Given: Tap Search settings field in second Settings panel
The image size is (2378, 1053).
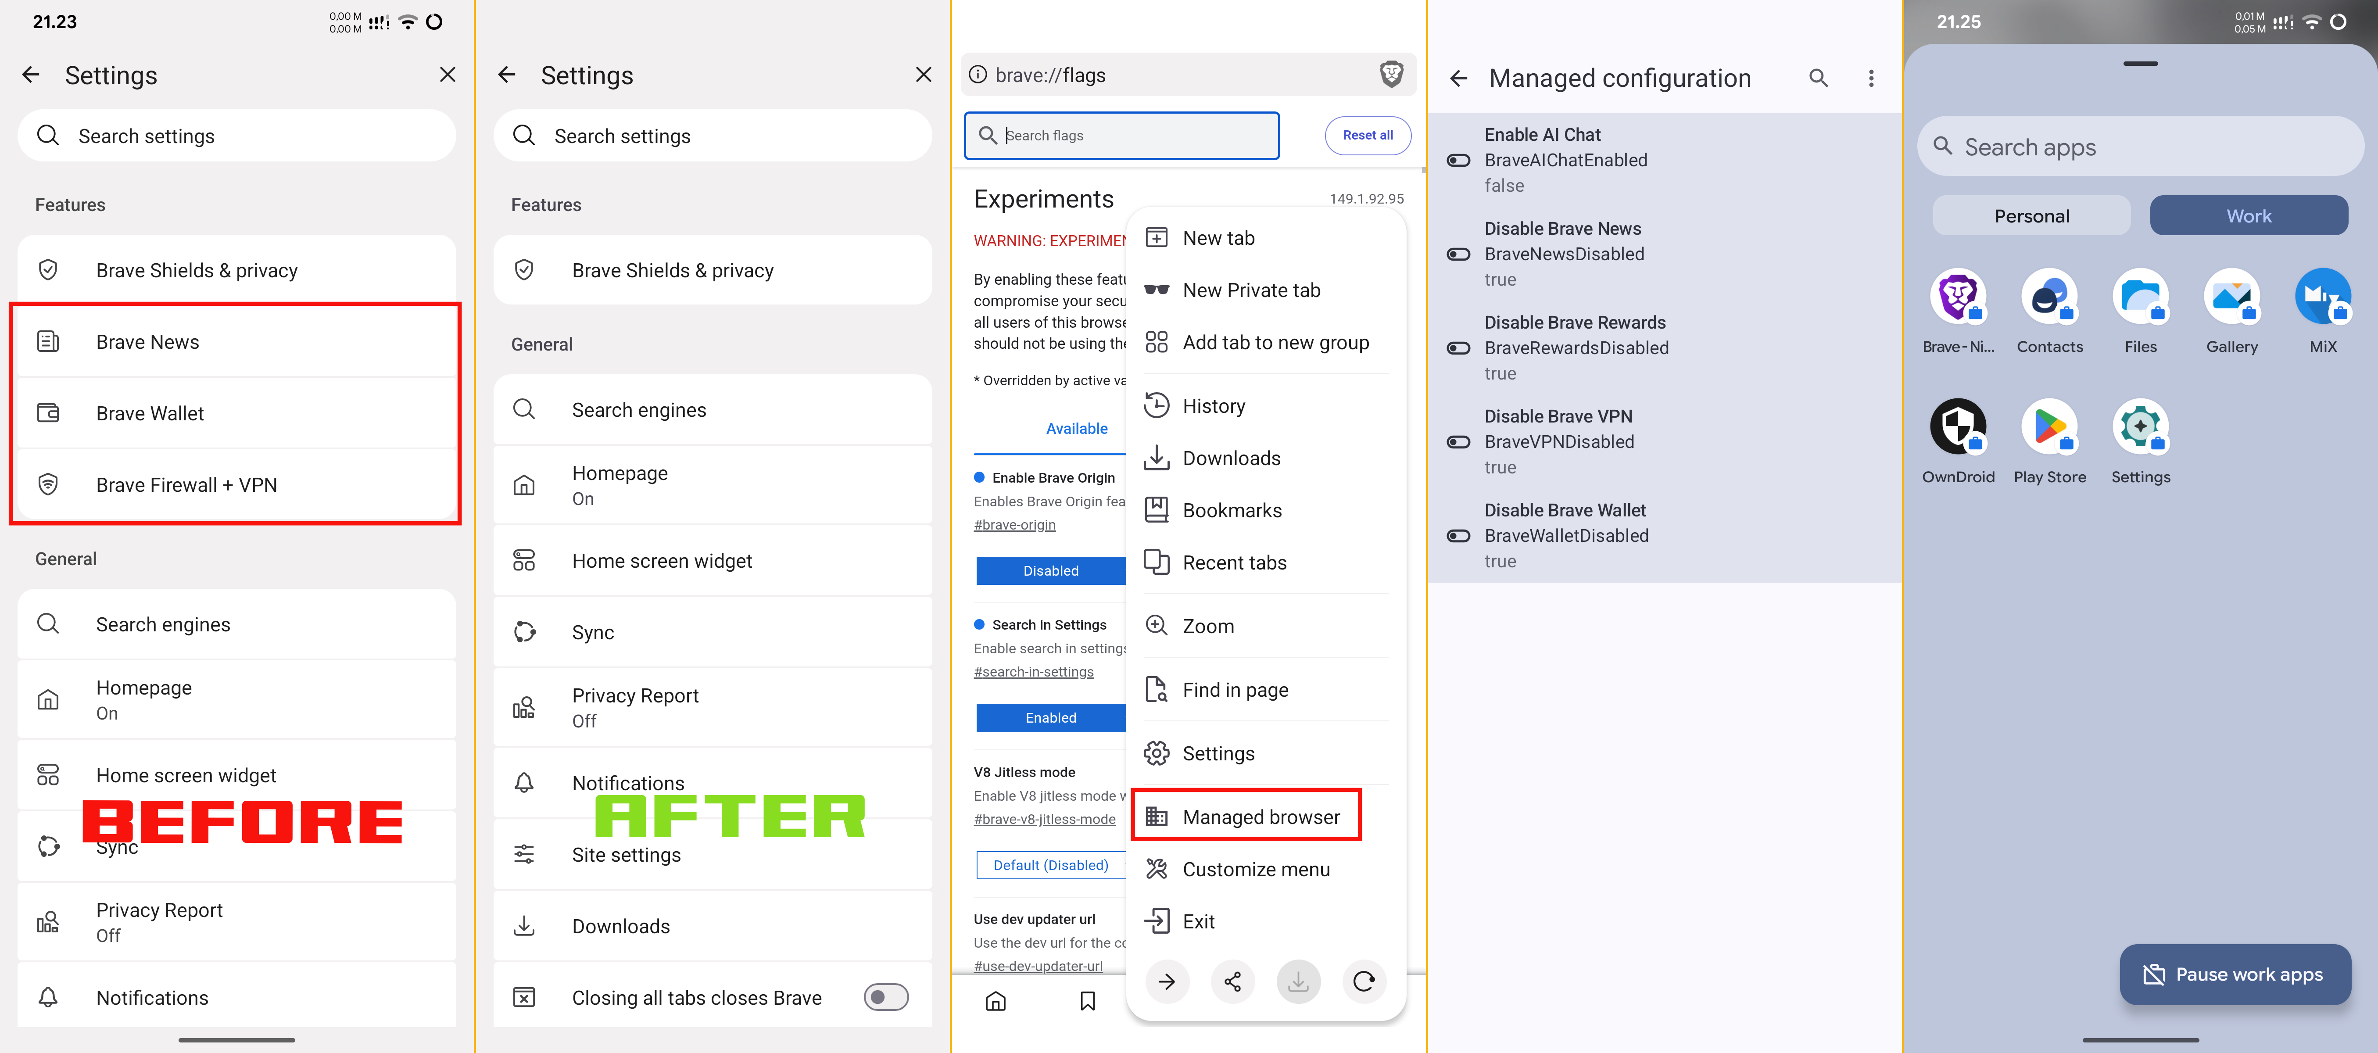Looking at the screenshot, I should [713, 136].
